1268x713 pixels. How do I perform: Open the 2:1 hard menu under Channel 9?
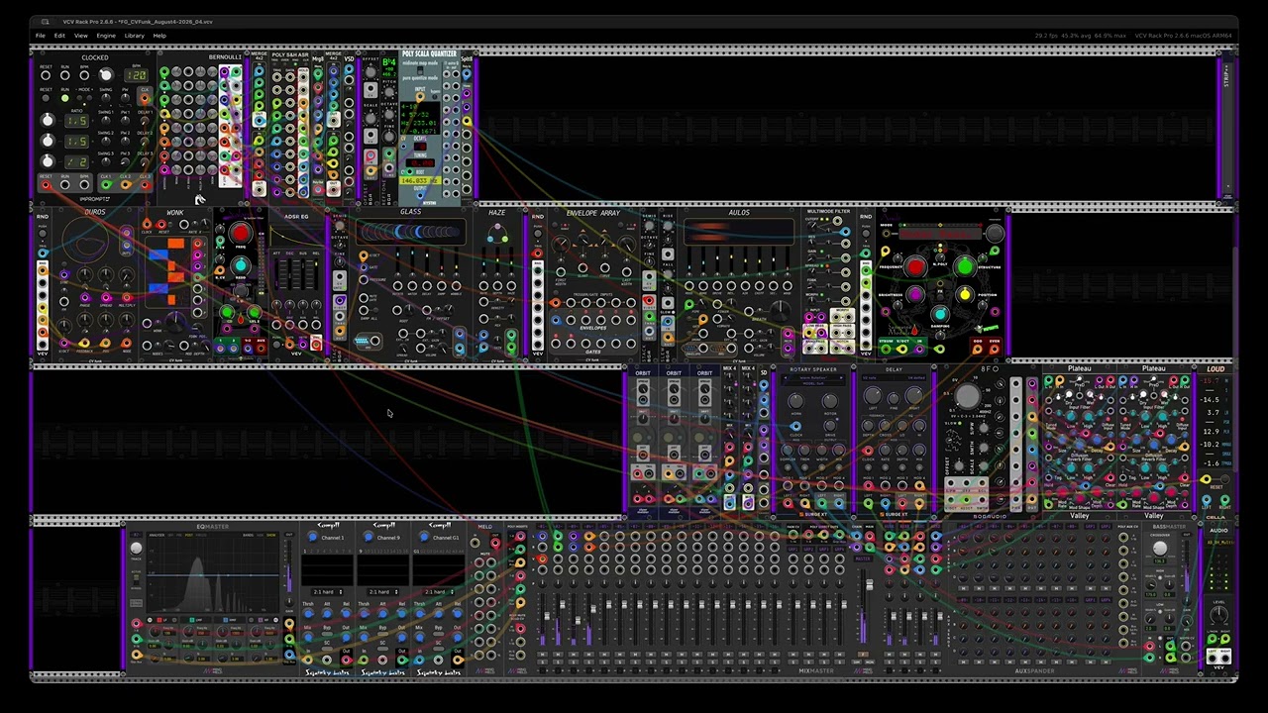click(x=383, y=592)
